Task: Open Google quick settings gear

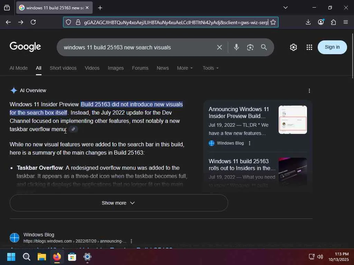Action: click(293, 47)
